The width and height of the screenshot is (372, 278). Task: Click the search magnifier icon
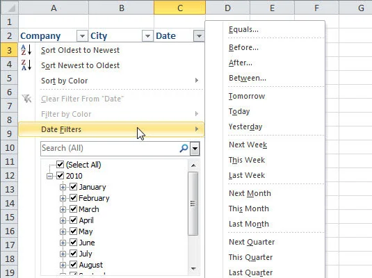point(184,148)
